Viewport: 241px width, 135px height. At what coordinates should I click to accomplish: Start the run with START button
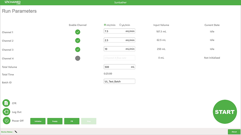pyautogui.click(x=225, y=112)
